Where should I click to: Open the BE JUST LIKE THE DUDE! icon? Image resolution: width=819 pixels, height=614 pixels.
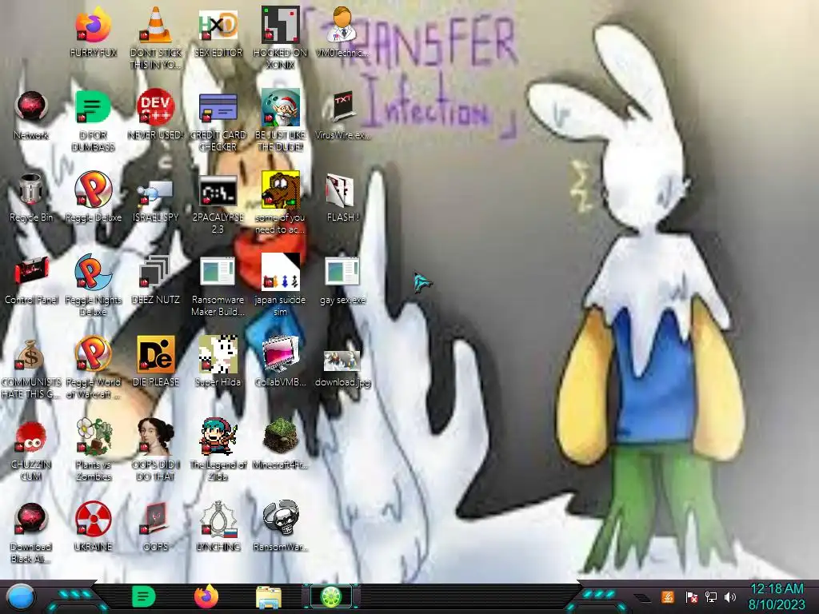click(280, 107)
